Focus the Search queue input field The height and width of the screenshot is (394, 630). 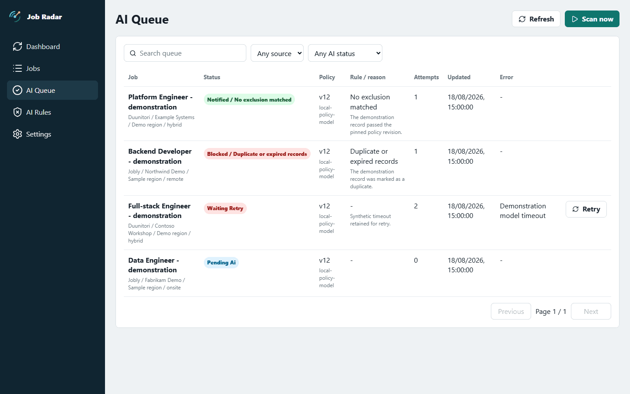185,53
